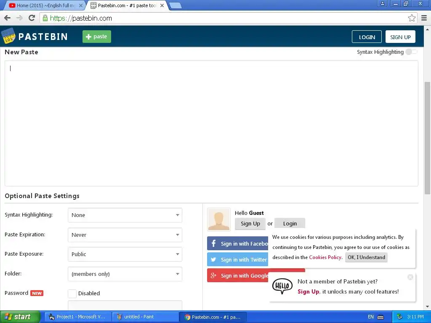Dismiss the Not a member popup
Image resolution: width=431 pixels, height=323 pixels.
[x=410, y=277]
